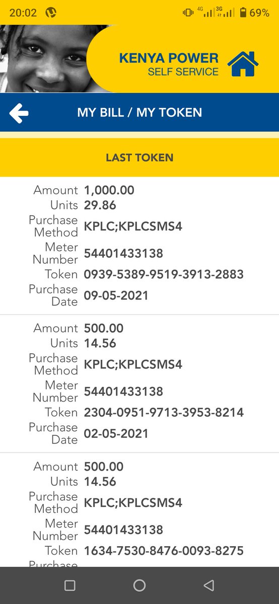This screenshot has height=604, width=279.
Task: Select the LAST TOKEN tab header
Action: (139, 158)
